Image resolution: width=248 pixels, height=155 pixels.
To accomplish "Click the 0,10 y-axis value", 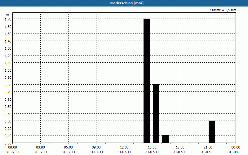I will (8, 136).
